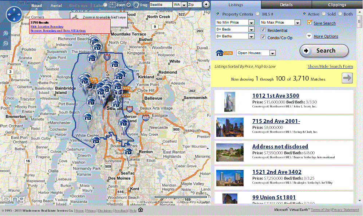Click the Drag hand icon
Viewport: 363px width, 216px height.
[x=136, y=5]
